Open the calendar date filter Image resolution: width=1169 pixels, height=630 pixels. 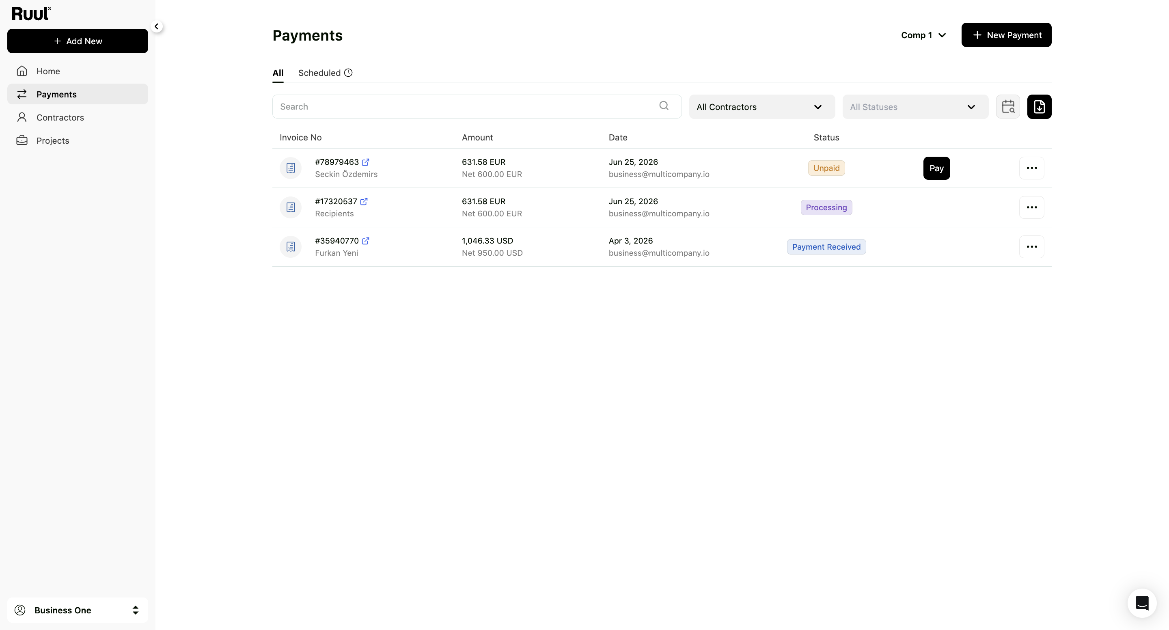[x=1008, y=107]
